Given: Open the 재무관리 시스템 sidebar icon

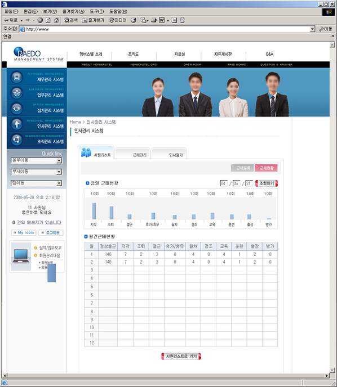Looking at the screenshot, I should pyautogui.click(x=17, y=77).
